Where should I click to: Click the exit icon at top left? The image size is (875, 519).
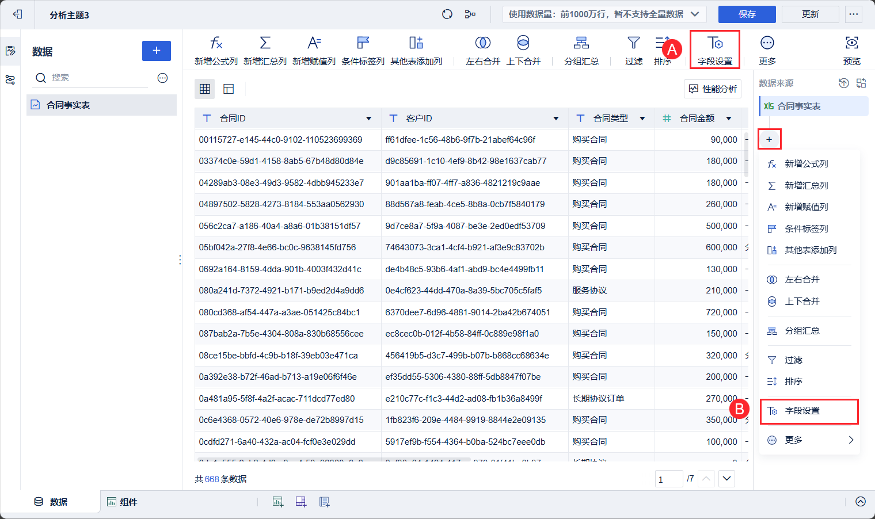(x=17, y=14)
